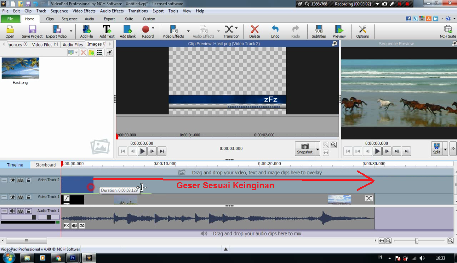This screenshot has height=263, width=457.
Task: Open the Sequence menu in menu bar
Action: [59, 11]
